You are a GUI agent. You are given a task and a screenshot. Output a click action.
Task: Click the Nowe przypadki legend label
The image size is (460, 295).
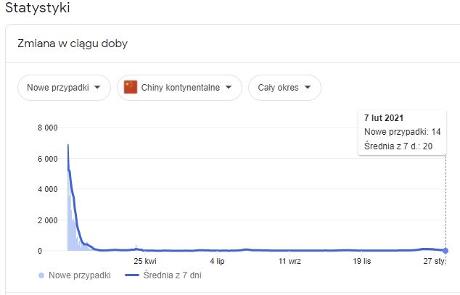pyautogui.click(x=80, y=275)
